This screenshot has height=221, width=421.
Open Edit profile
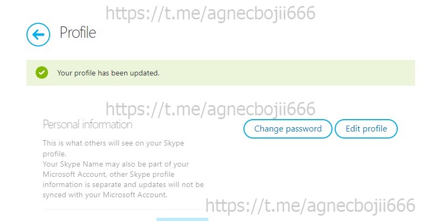pos(366,129)
